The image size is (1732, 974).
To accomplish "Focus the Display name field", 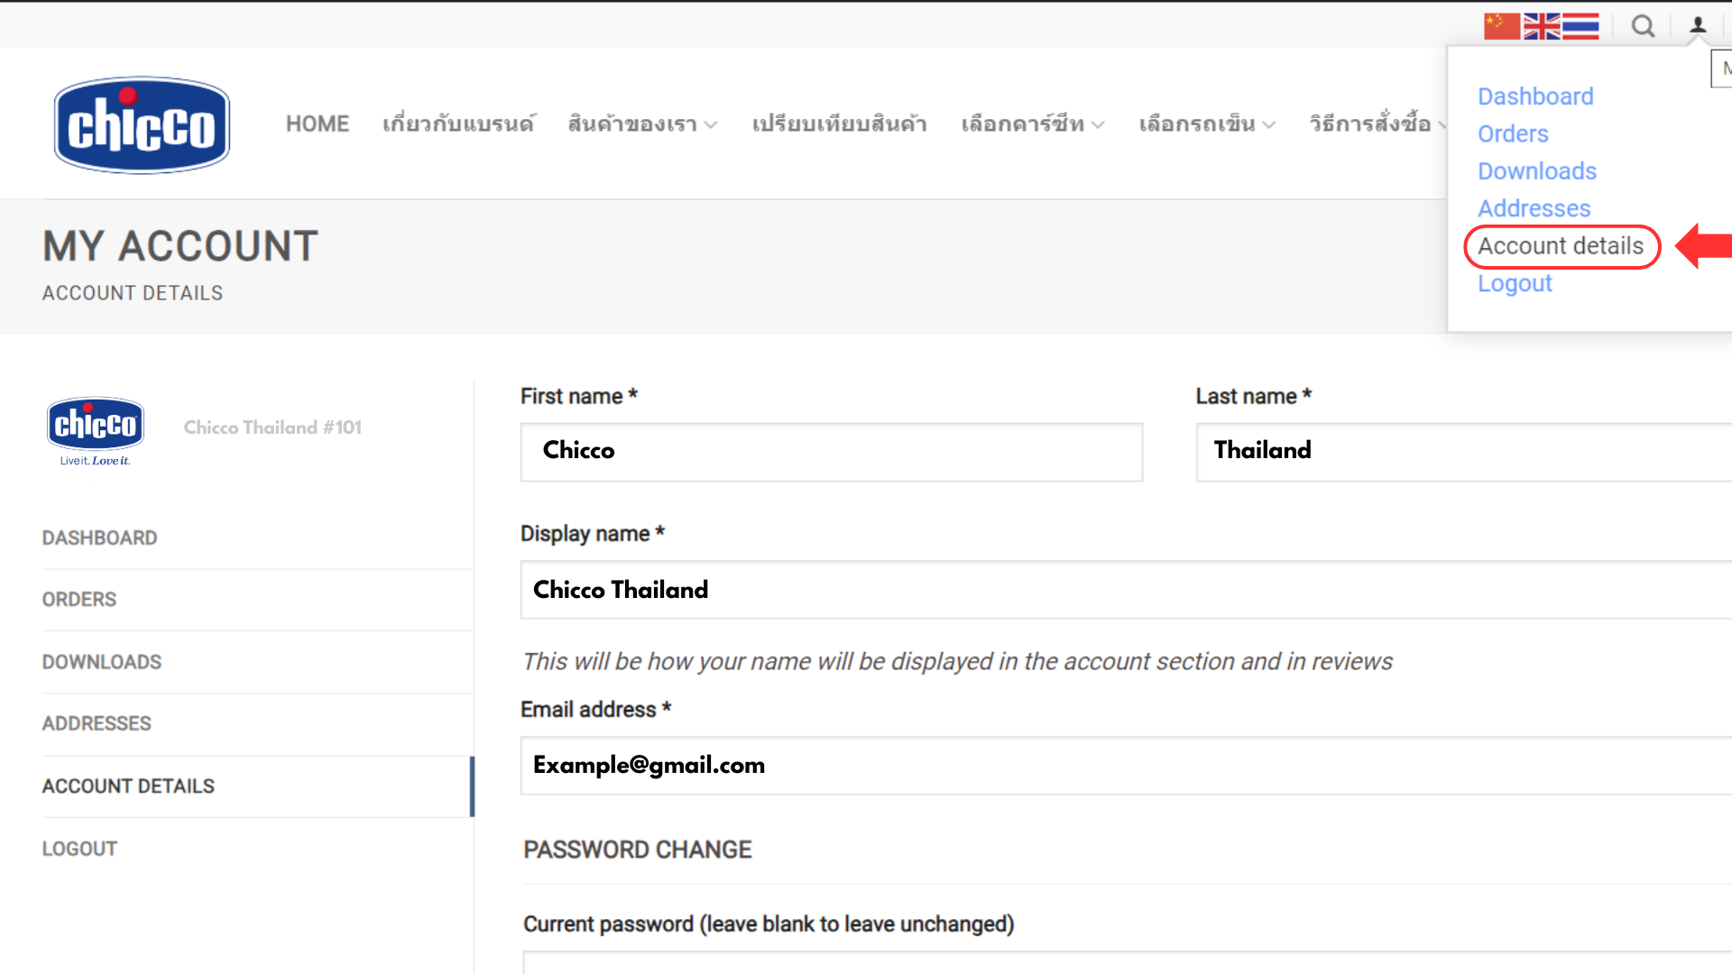I will (x=1126, y=590).
